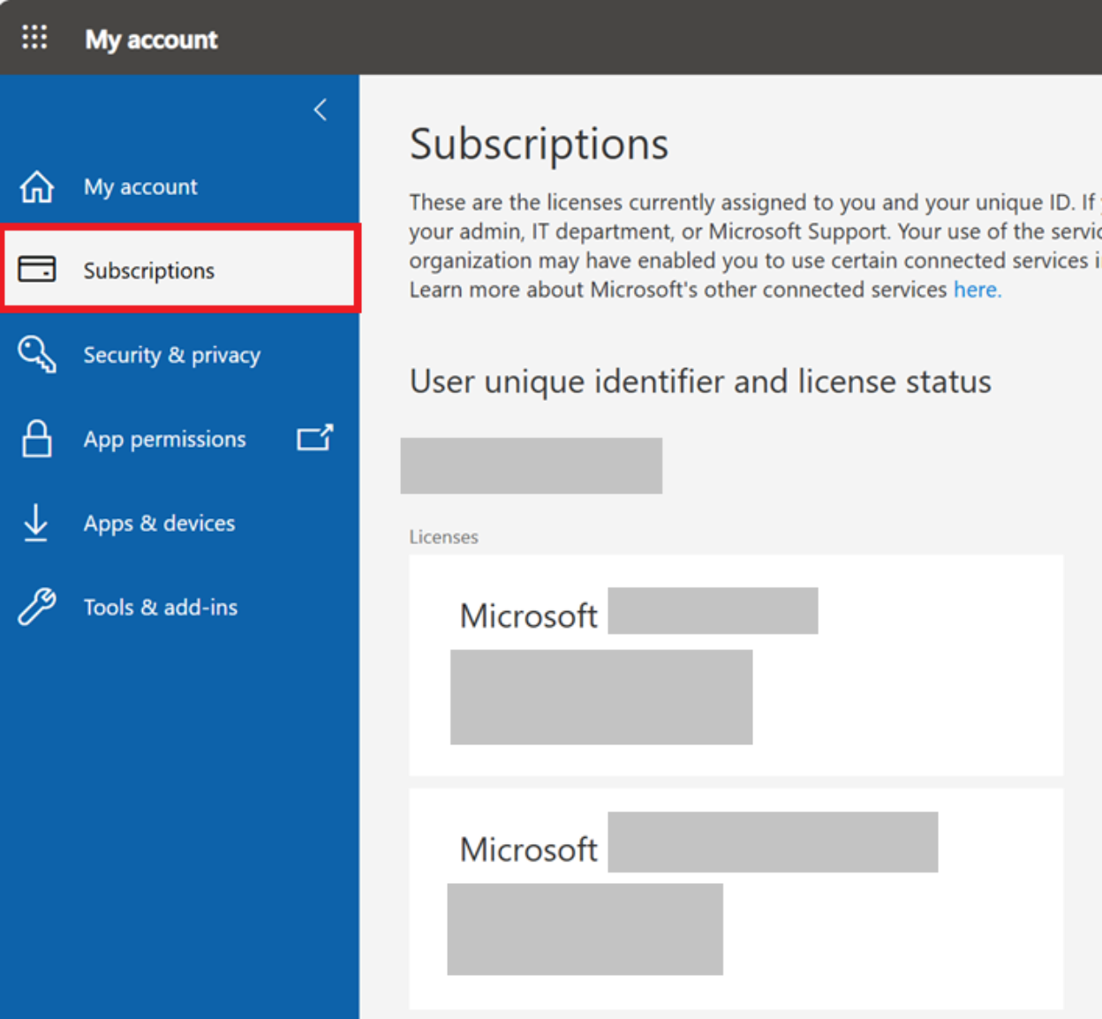The width and height of the screenshot is (1102, 1019).
Task: Select the first Microsoft license card
Action: pyautogui.click(x=736, y=665)
